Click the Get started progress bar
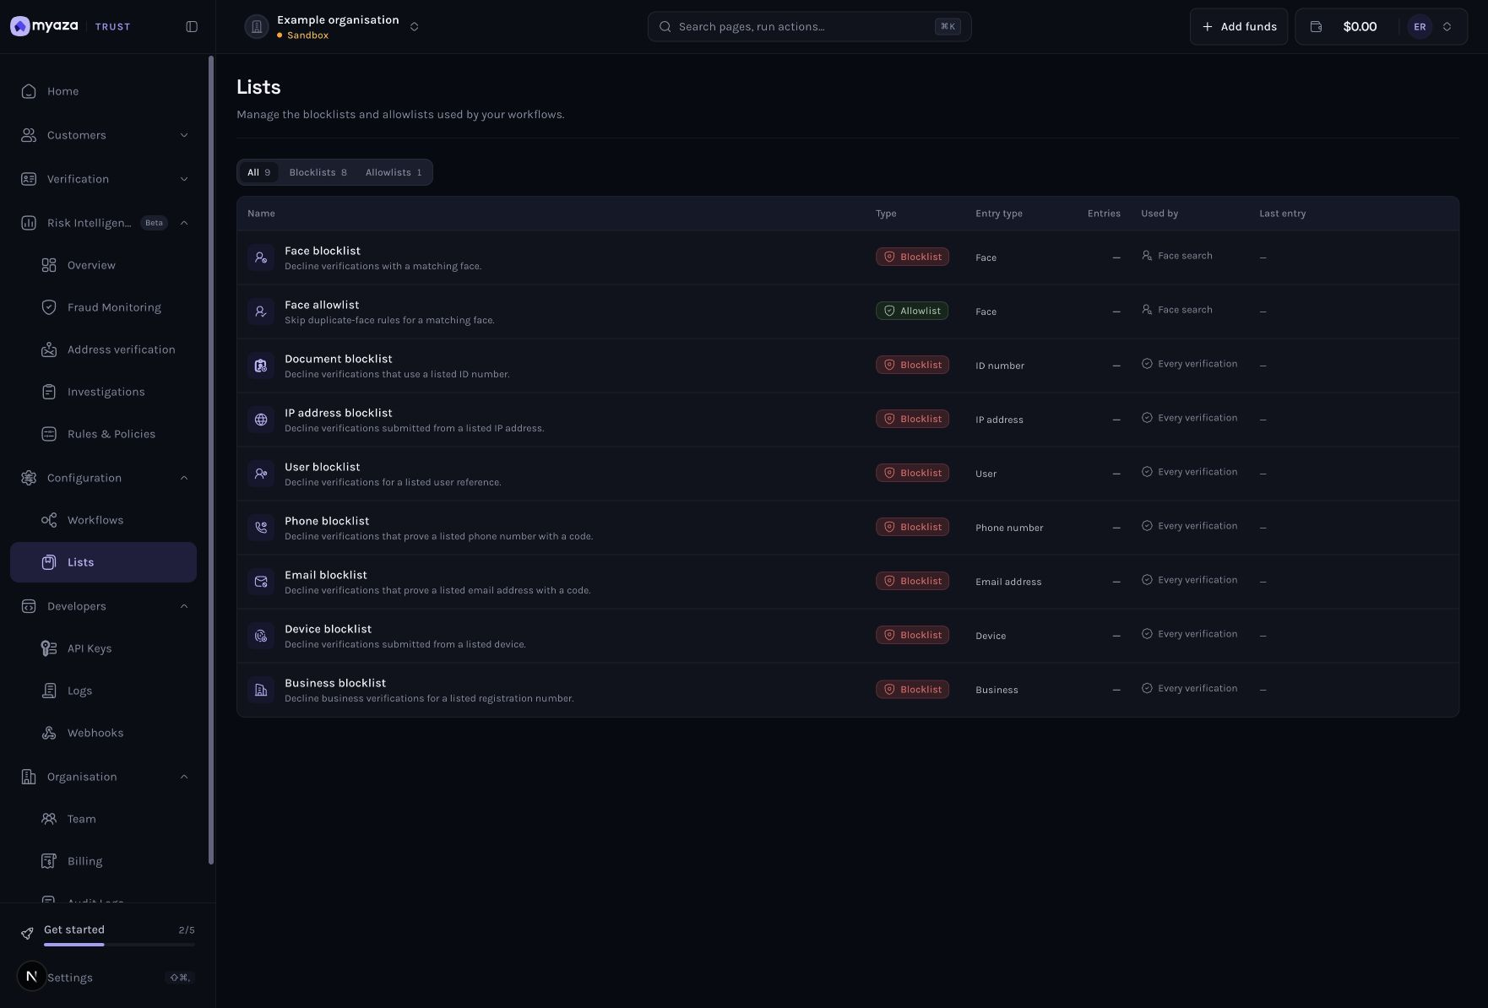Image resolution: width=1488 pixels, height=1008 pixels. (119, 945)
